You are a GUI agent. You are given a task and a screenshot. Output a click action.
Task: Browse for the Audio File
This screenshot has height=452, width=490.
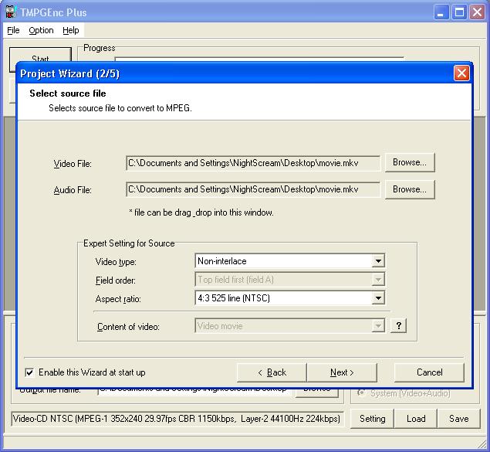pos(410,189)
